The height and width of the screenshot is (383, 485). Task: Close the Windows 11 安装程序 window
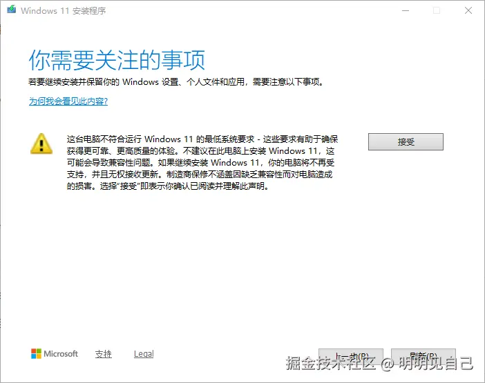[x=468, y=11]
